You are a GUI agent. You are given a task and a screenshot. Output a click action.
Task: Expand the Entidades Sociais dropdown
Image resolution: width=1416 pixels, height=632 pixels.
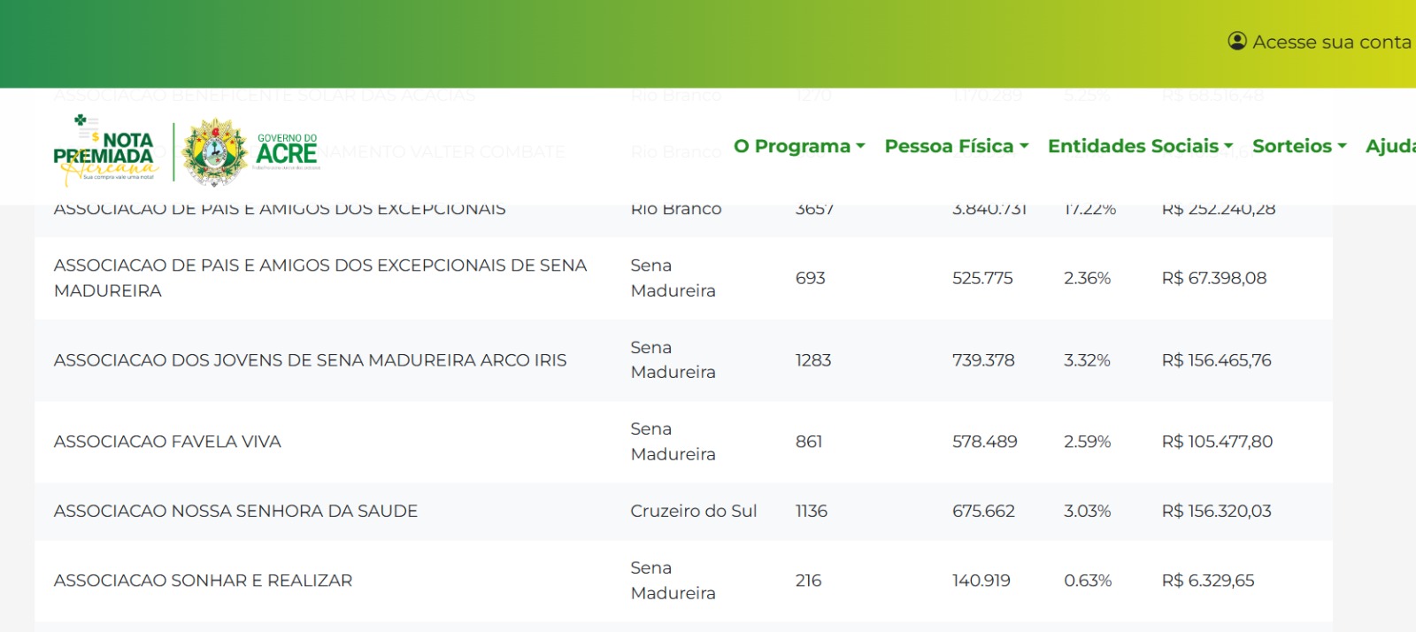[x=1140, y=146]
